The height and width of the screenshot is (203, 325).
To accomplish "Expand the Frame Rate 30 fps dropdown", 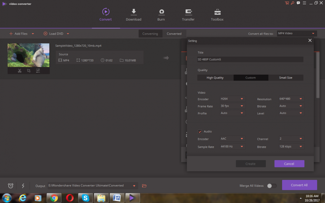I will 233,106.
